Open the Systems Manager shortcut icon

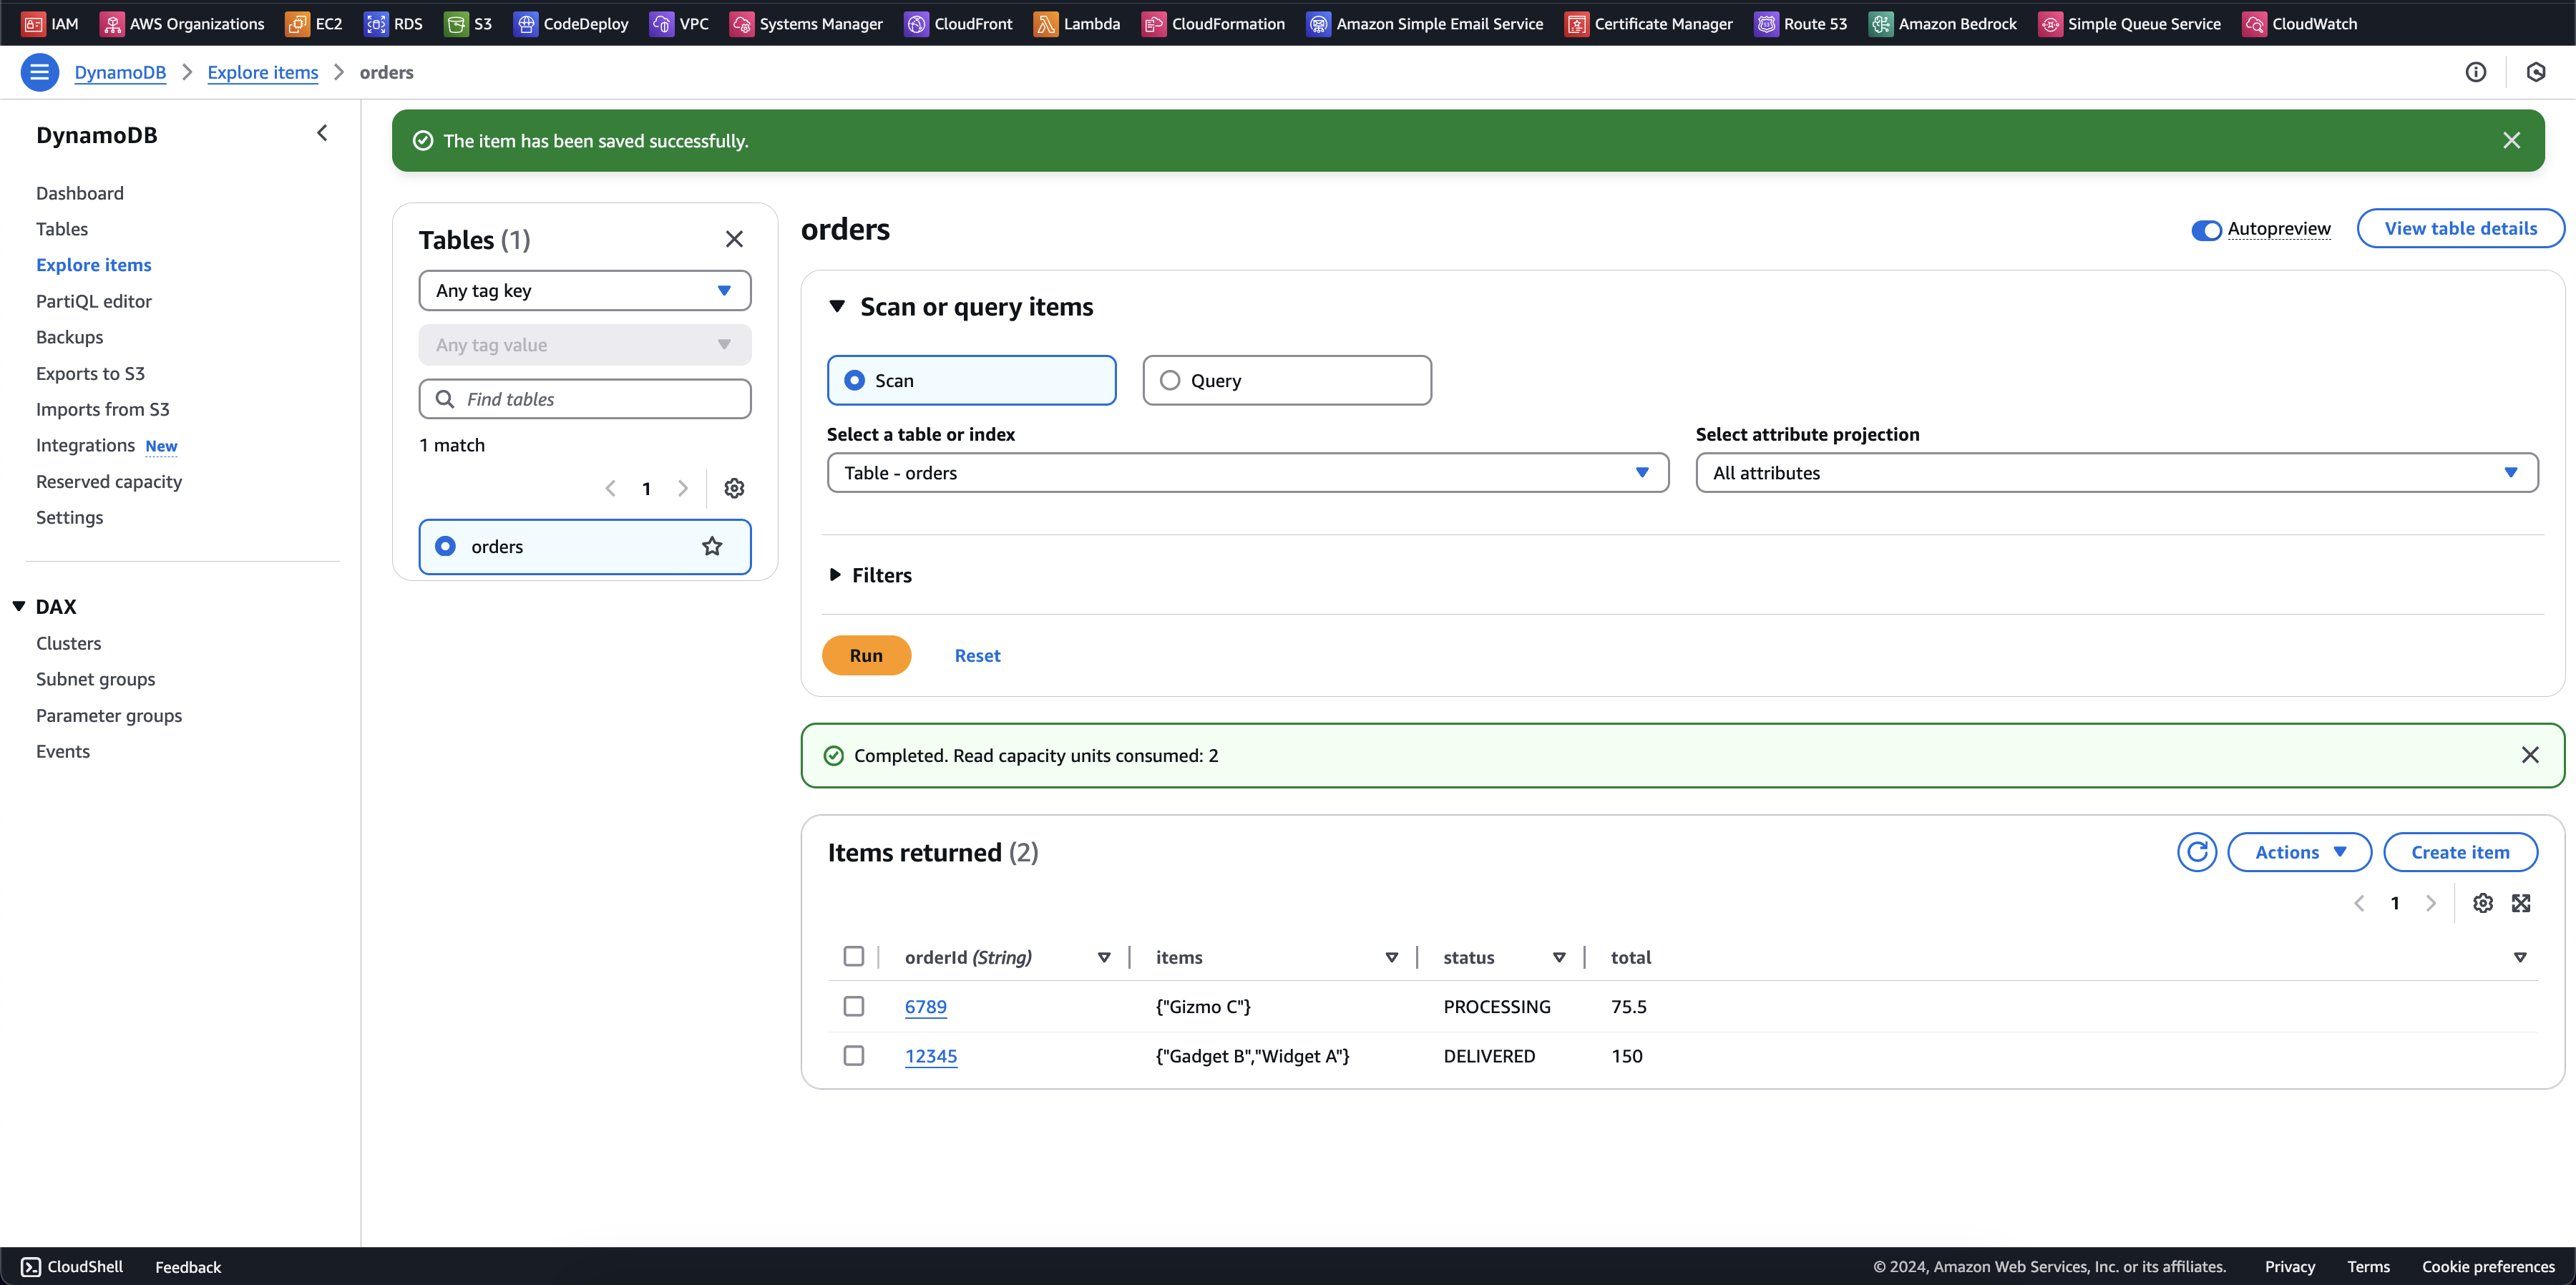(741, 23)
